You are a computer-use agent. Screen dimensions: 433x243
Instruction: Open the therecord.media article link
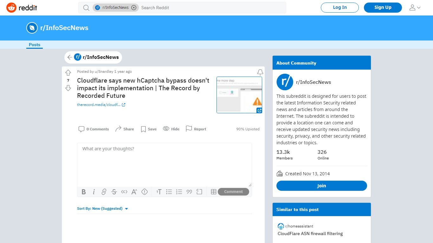[x=101, y=105]
